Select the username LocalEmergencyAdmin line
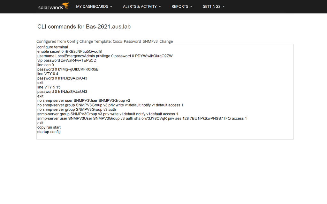 coord(105,56)
